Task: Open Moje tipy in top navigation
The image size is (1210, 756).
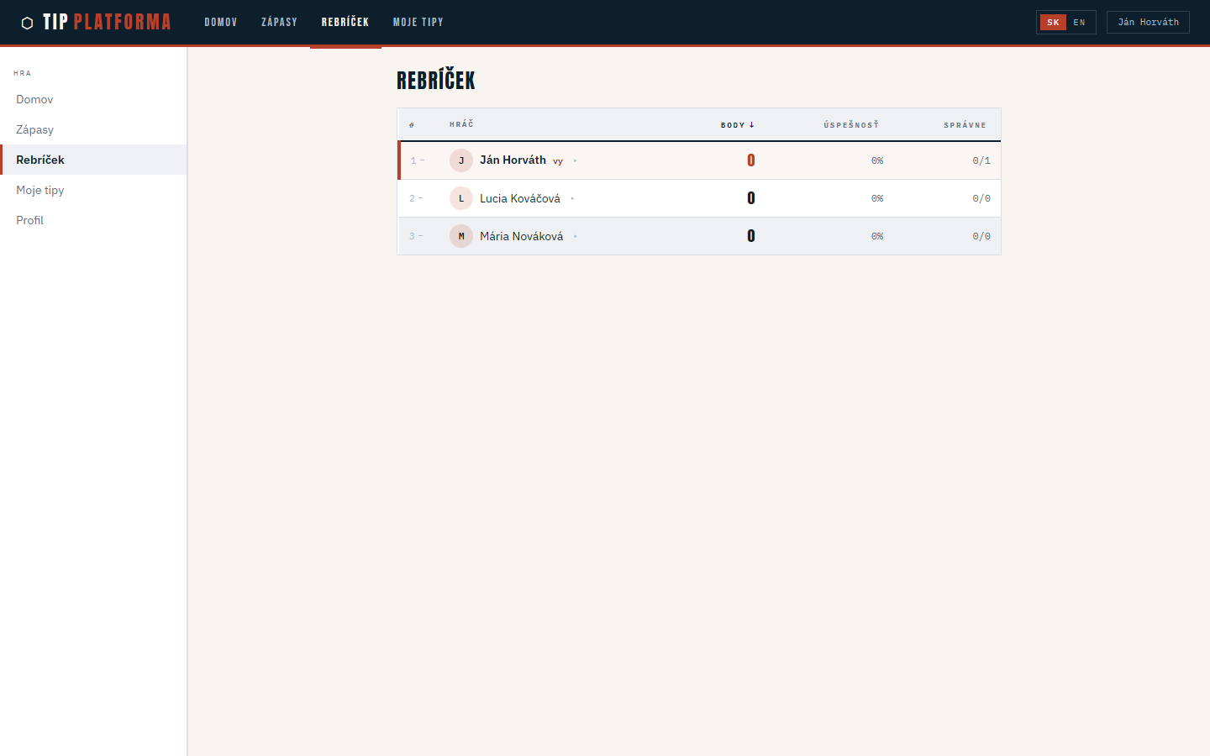Action: pos(418,23)
